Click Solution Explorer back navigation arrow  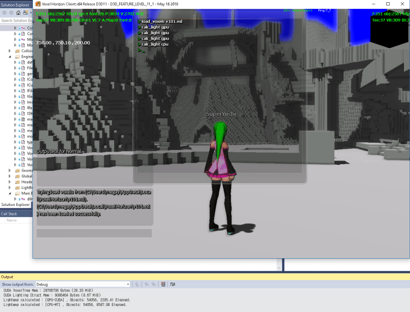pos(4,13)
